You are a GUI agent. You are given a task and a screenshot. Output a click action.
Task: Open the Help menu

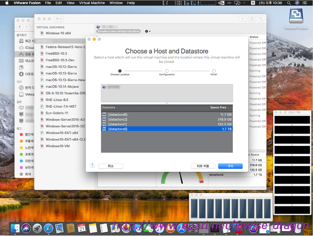pyautogui.click(x=131, y=3)
